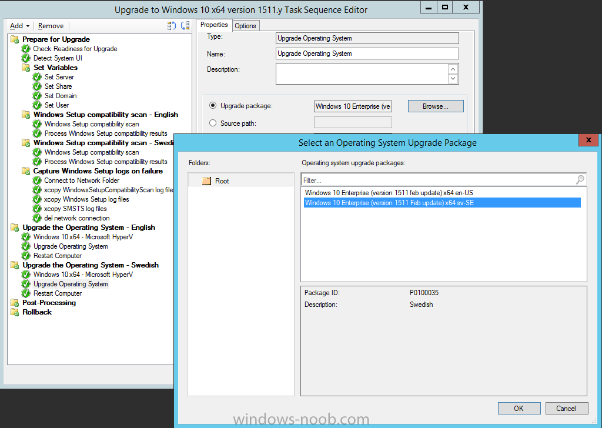This screenshot has width=602, height=428.
Task: Click folder icon of Capture Windows Setup logs on failure
Action: 26,171
